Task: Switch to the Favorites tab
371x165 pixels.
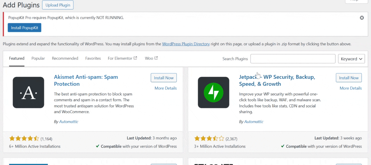Action: point(93,58)
